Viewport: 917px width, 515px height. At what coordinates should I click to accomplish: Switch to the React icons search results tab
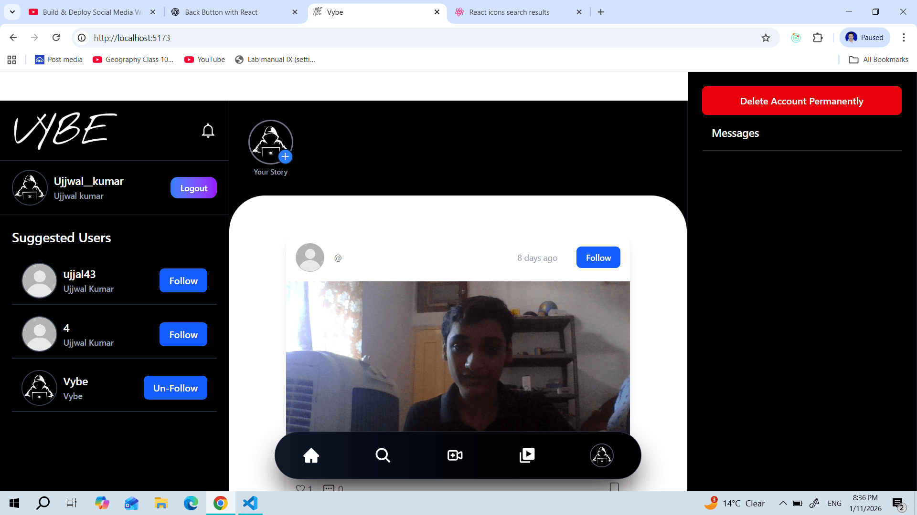(509, 12)
